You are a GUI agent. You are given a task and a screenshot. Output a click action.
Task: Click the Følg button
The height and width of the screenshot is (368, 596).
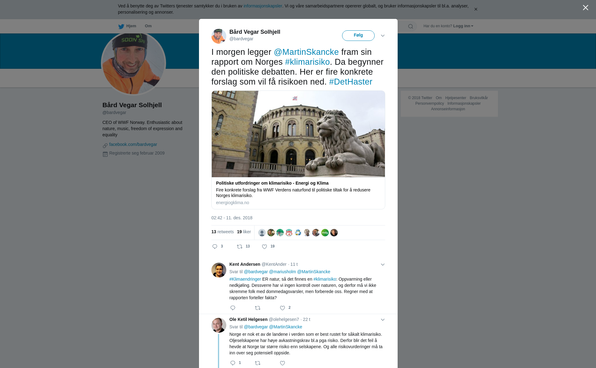358,35
